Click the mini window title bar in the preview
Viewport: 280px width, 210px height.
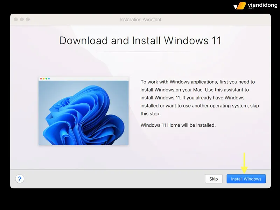[x=84, y=78]
